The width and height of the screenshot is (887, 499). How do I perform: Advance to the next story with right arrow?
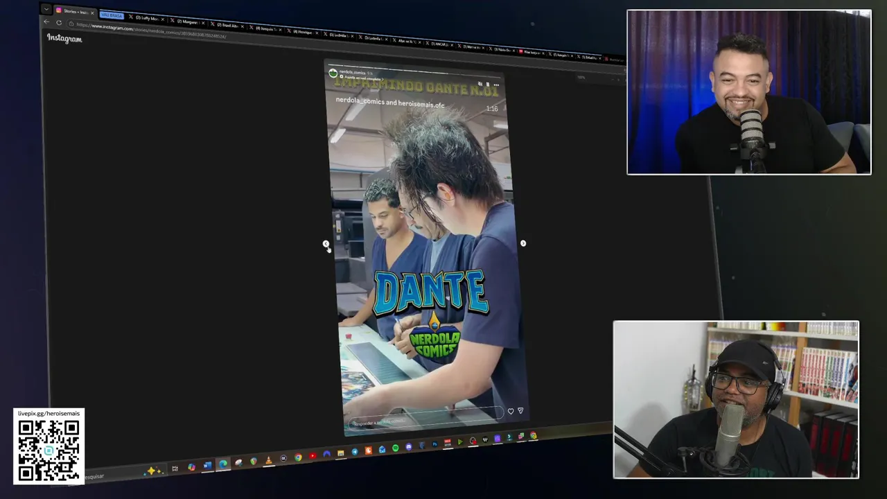coord(523,243)
